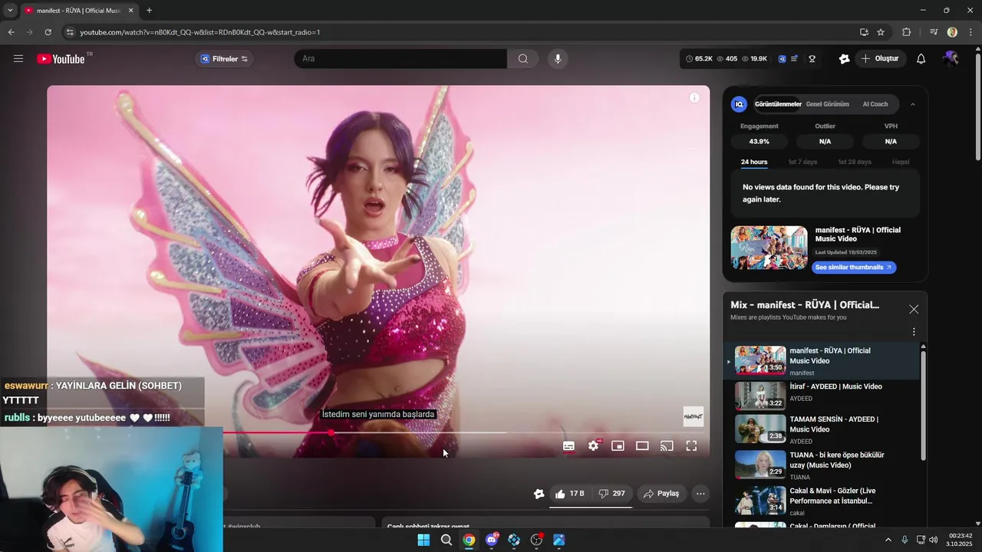Share the video with the Paylaş button
982x552 pixels.
click(661, 494)
